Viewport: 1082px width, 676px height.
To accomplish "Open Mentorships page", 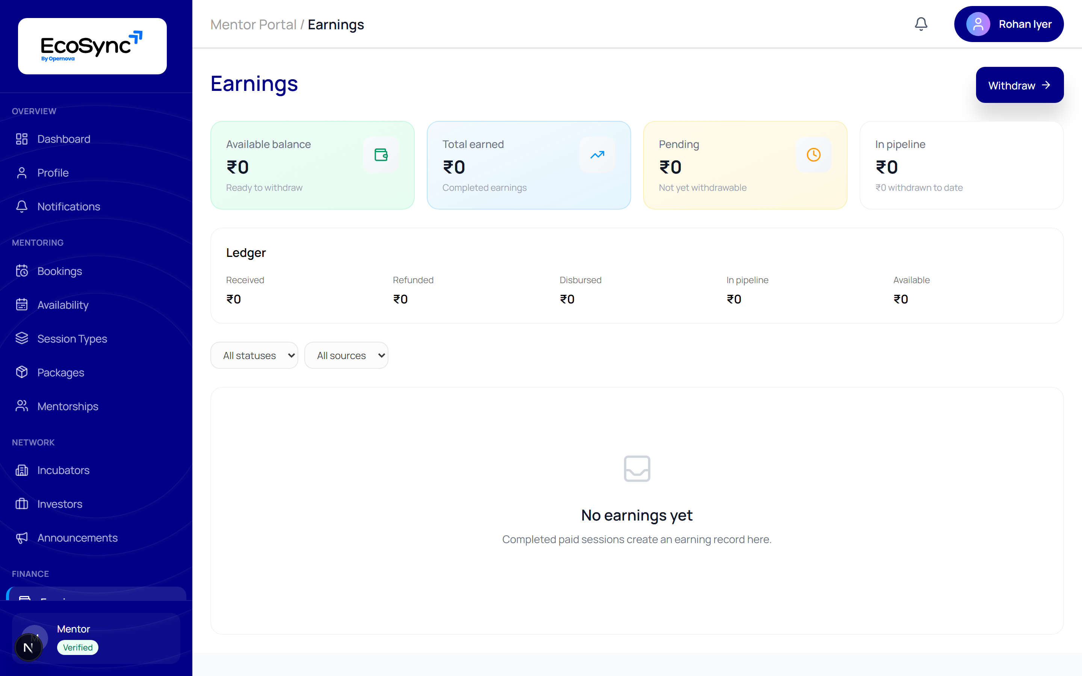I will coord(96,406).
